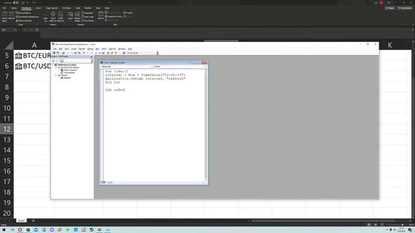Open COM Add-ins icon
This screenshot has height=233, width=415.
60,16
